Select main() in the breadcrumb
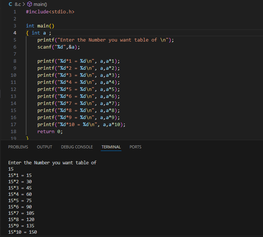The height and width of the screenshot is (237, 263). click(x=40, y=4)
